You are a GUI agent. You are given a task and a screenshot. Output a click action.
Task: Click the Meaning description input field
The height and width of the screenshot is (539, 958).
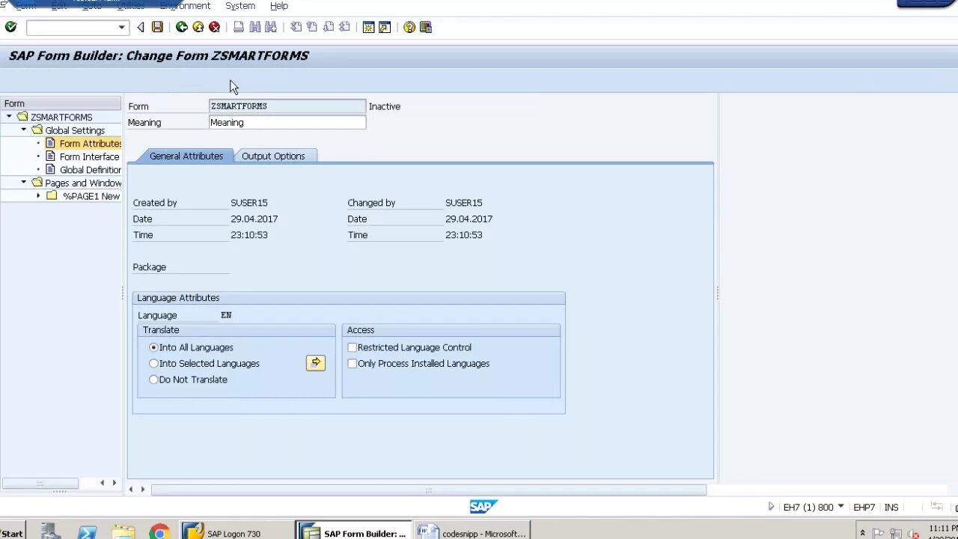pos(287,123)
